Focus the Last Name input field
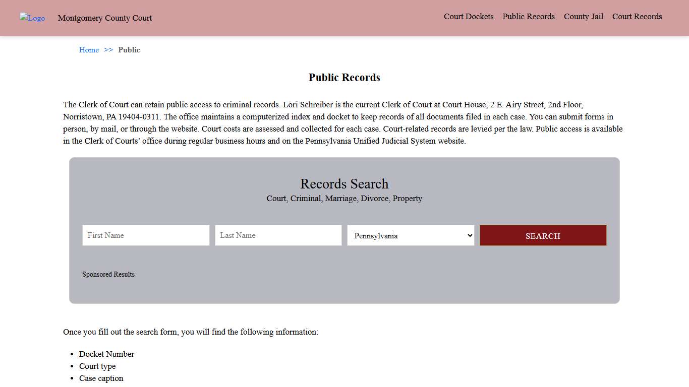Viewport: 689px width, 387px height. pos(278,235)
